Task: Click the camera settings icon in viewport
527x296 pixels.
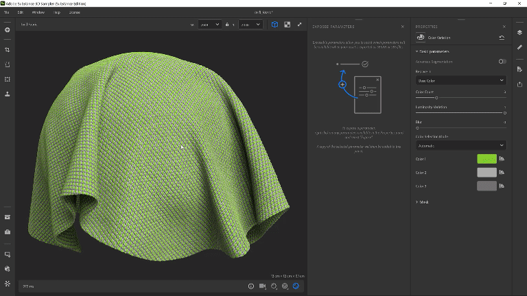Action: (x=262, y=286)
